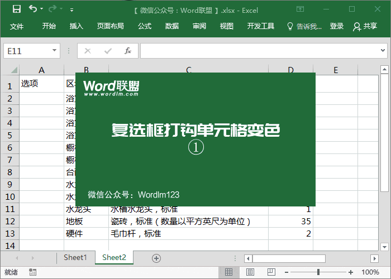Click the Undo arrow icon
The image size is (391, 279).
[32, 9]
